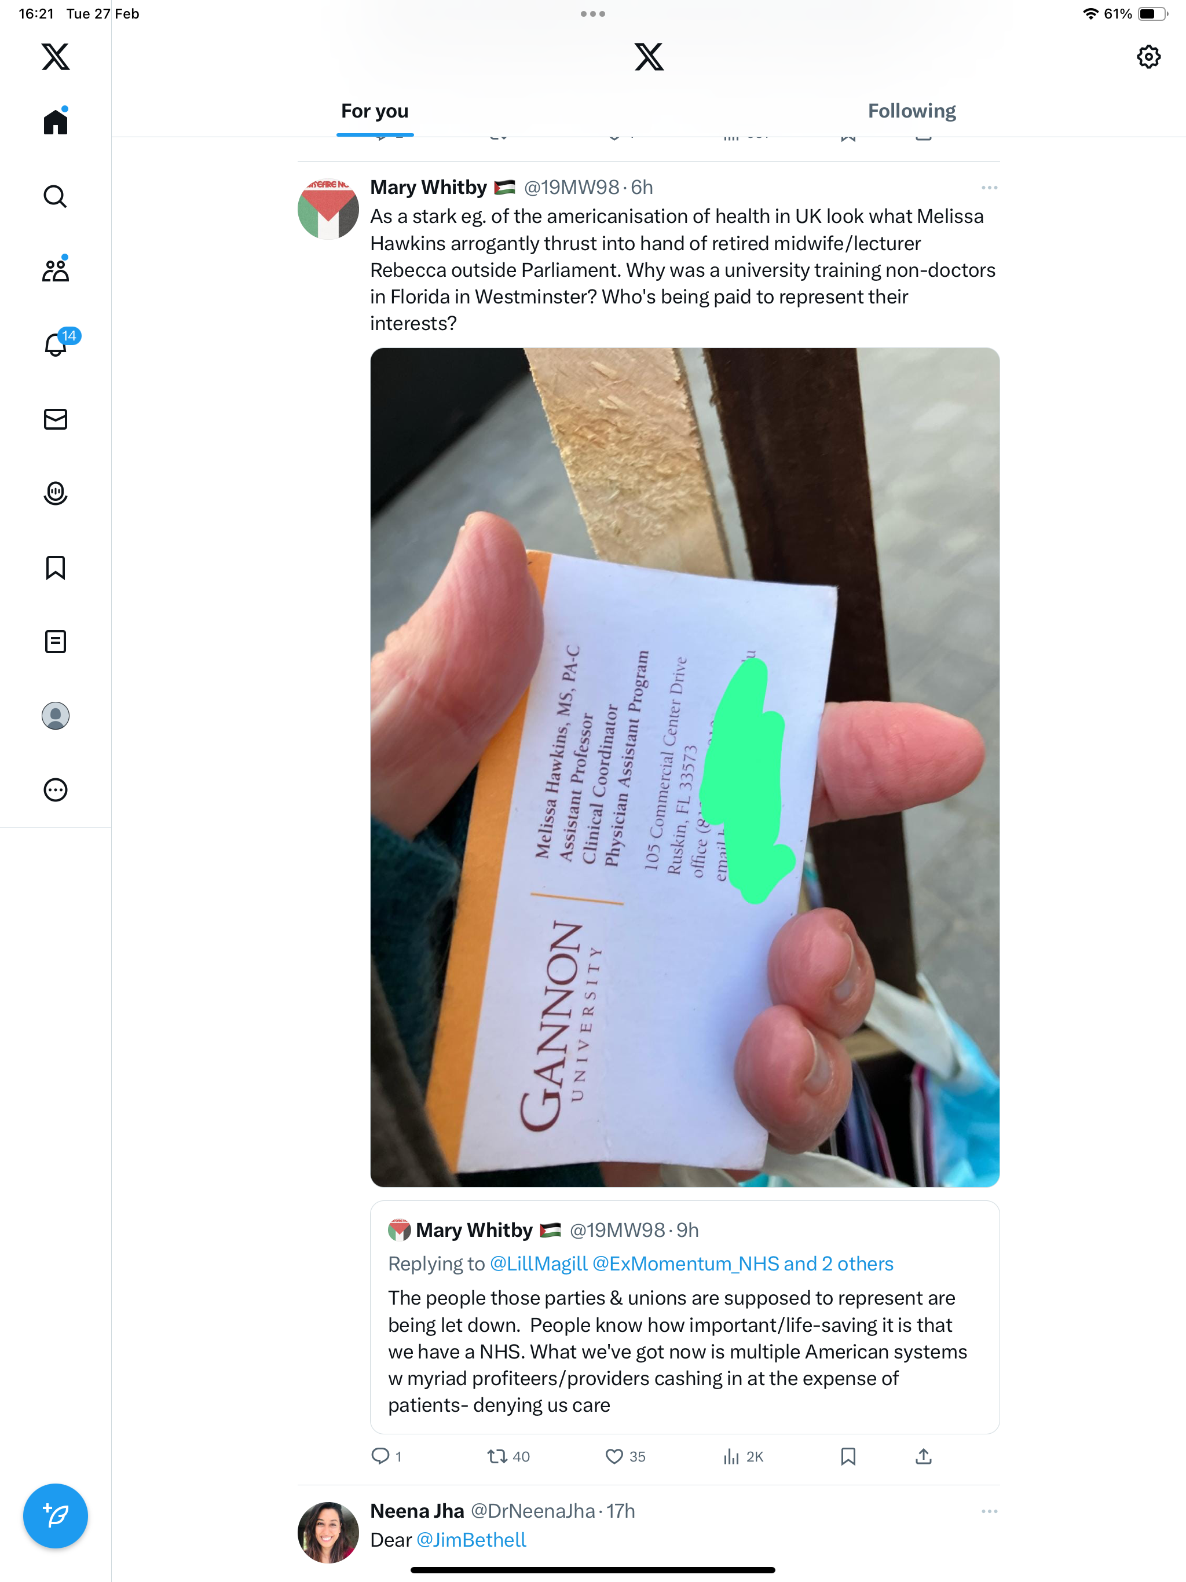Open more options on Neena Jha's tweet
1186x1582 pixels.
point(989,1511)
